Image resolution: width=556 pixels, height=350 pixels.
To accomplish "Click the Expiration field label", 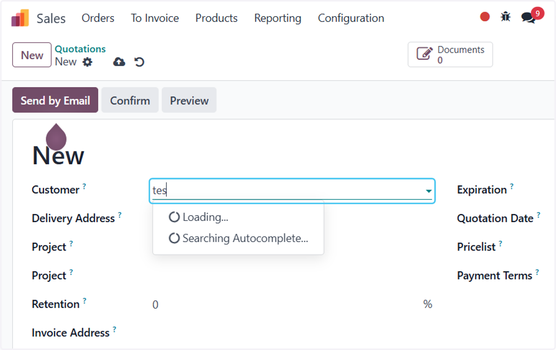I will pos(482,190).
